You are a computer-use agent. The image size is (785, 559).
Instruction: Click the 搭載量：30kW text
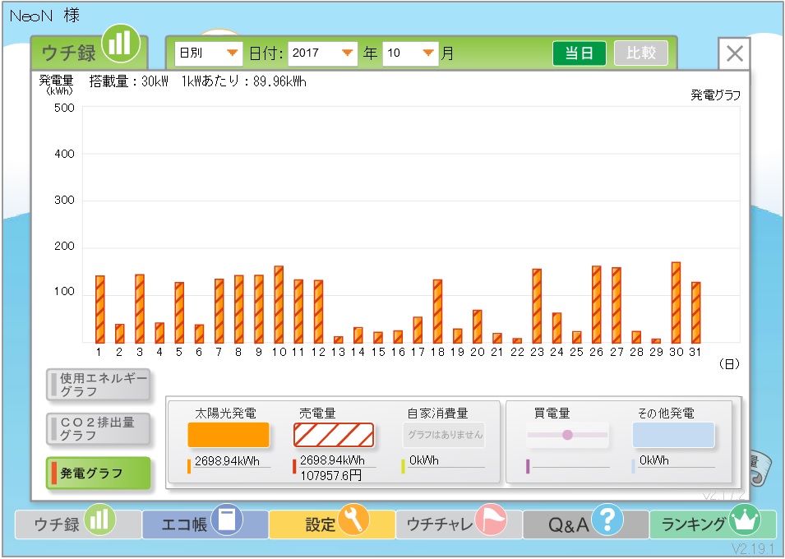pos(129,81)
